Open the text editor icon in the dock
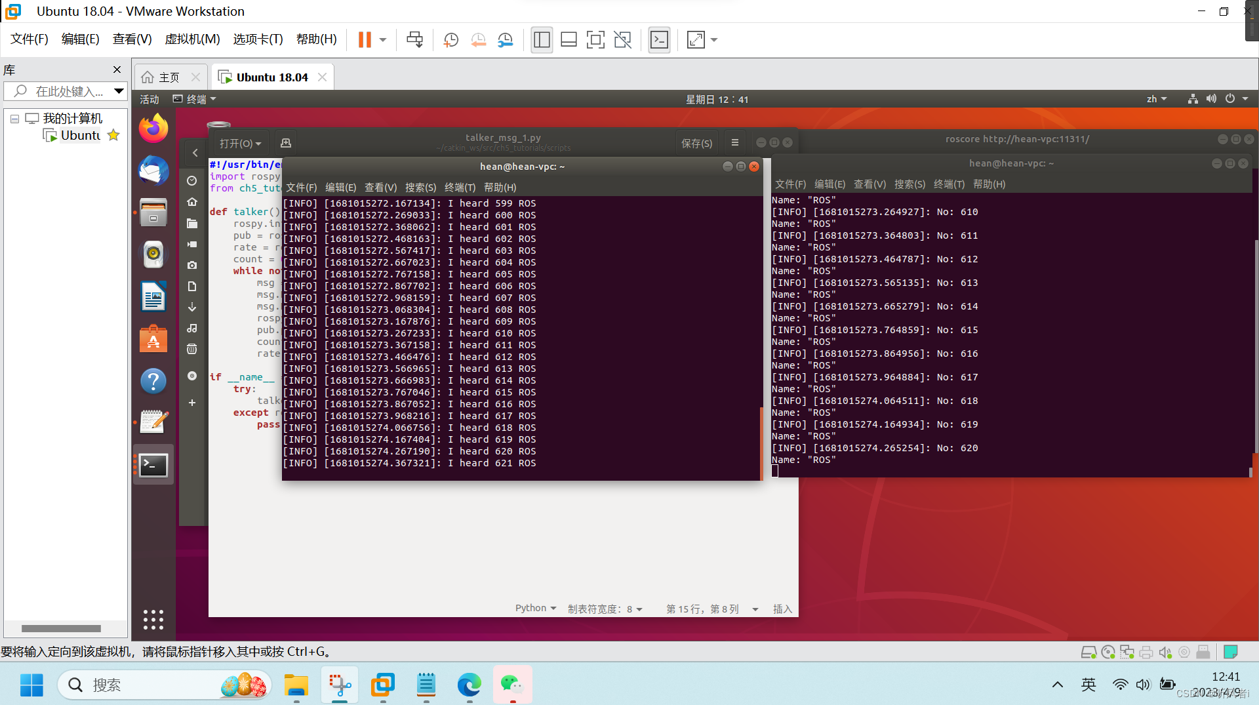 tap(153, 422)
